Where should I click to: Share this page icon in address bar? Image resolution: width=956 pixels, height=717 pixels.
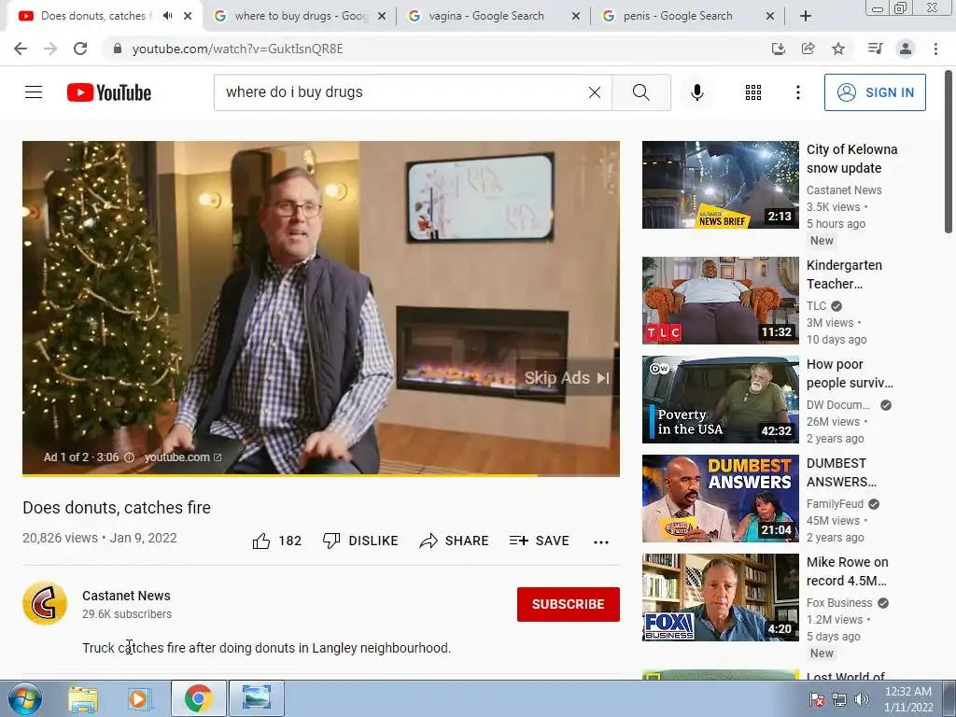(808, 49)
